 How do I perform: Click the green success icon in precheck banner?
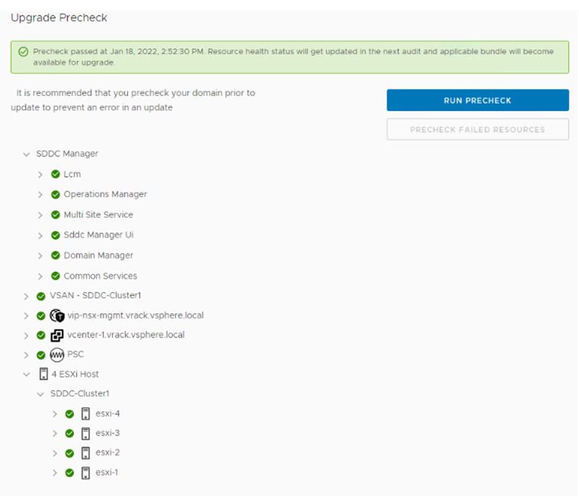pos(23,52)
